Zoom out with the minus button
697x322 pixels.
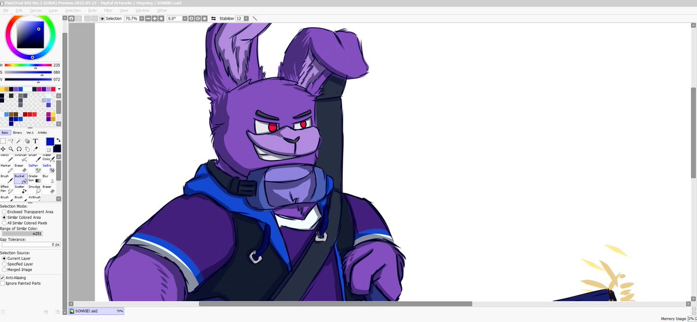click(x=148, y=19)
